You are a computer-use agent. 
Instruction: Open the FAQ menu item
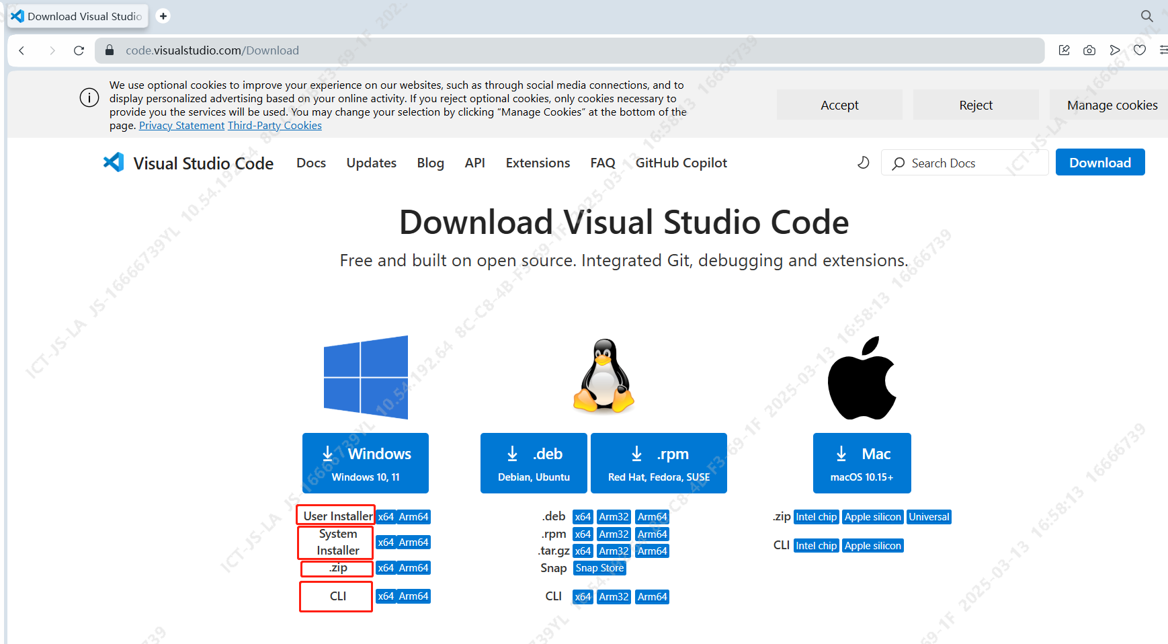603,163
